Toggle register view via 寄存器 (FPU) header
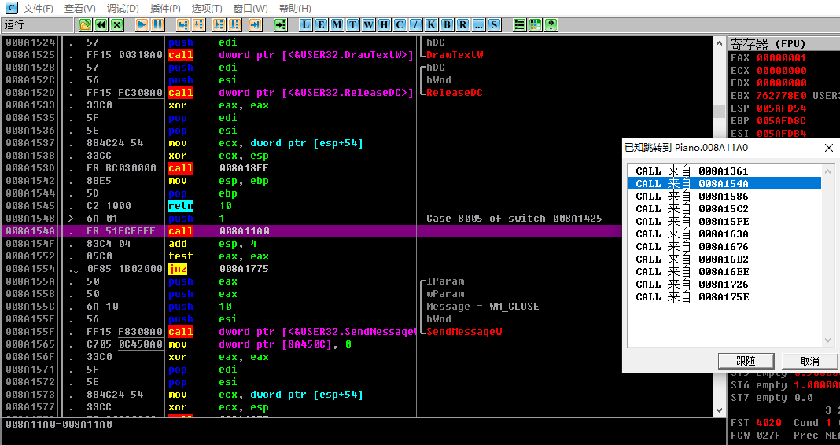840x445 pixels. point(783,44)
